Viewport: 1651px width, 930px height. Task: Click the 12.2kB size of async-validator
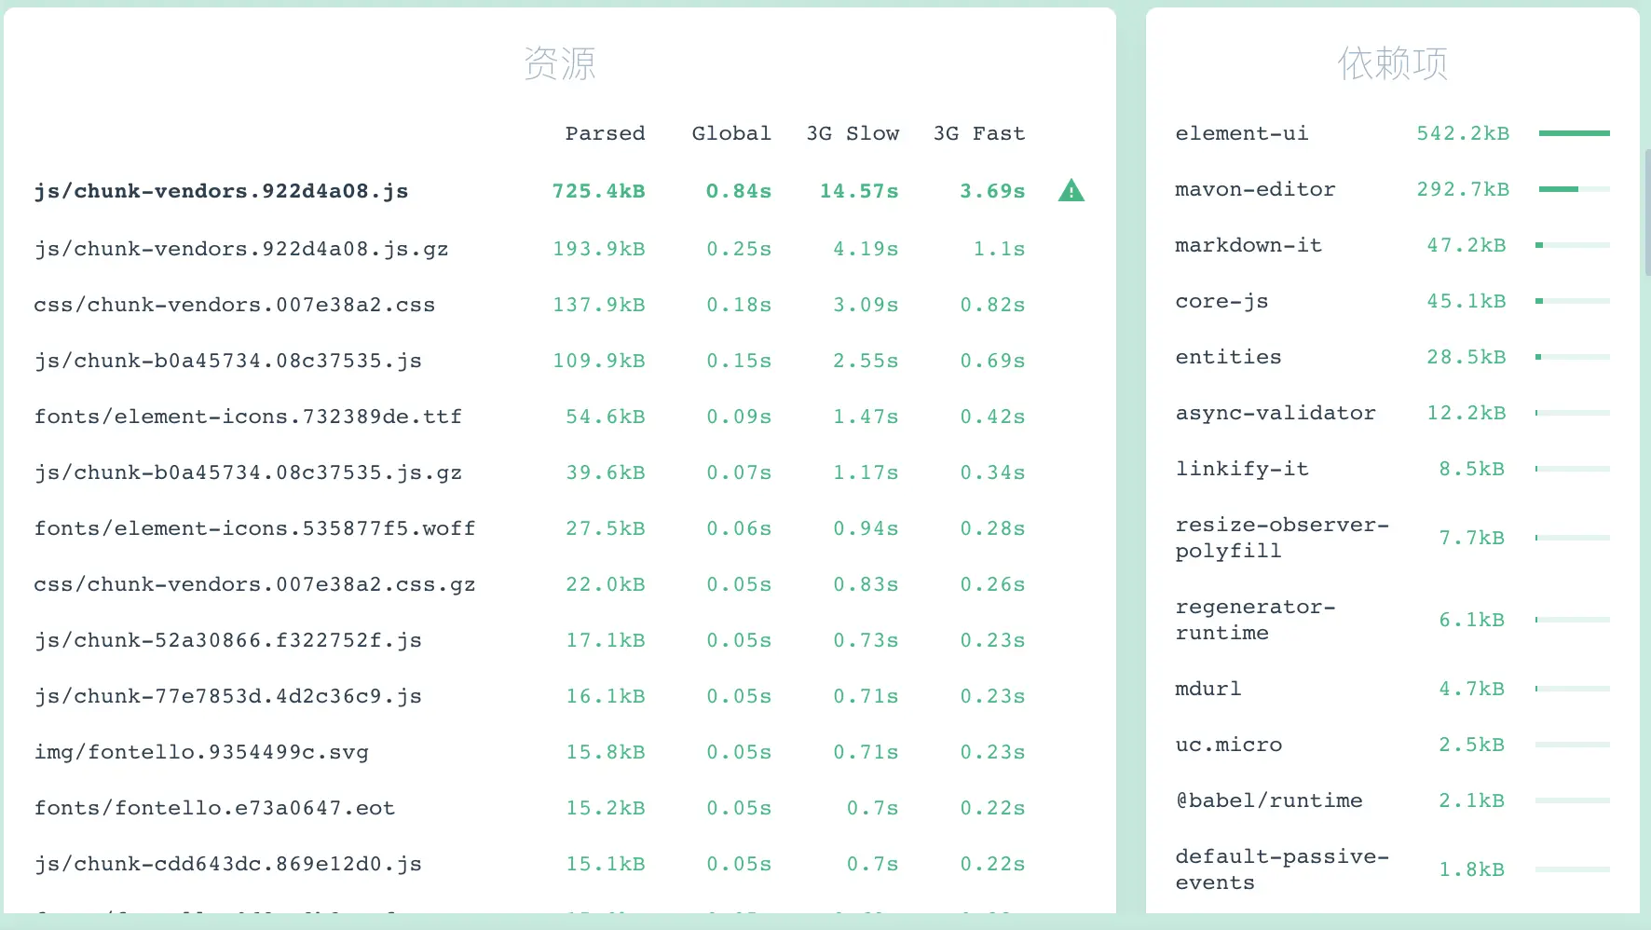click(1467, 413)
